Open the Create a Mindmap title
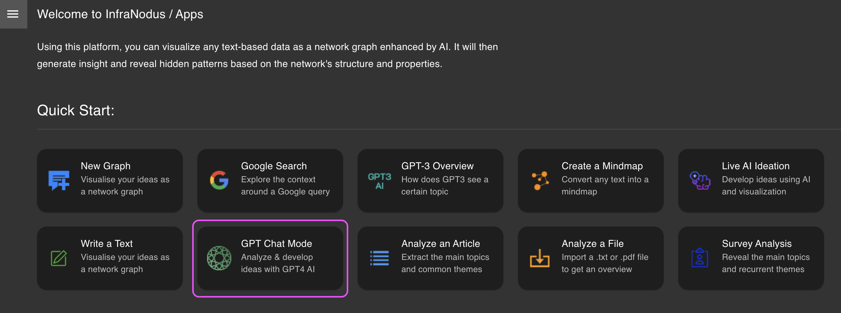 click(602, 166)
